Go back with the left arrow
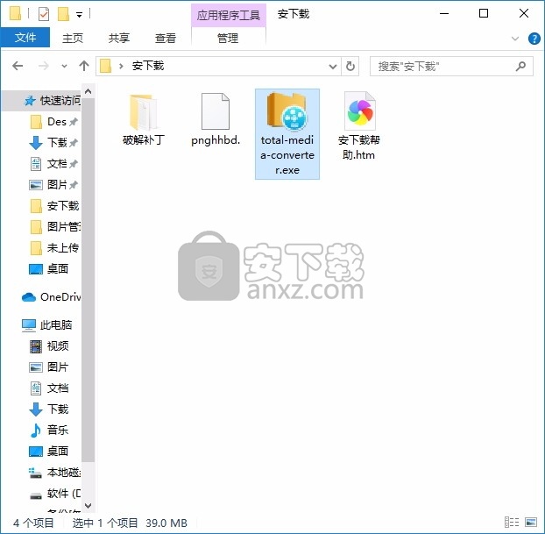This screenshot has width=545, height=534. [x=18, y=66]
